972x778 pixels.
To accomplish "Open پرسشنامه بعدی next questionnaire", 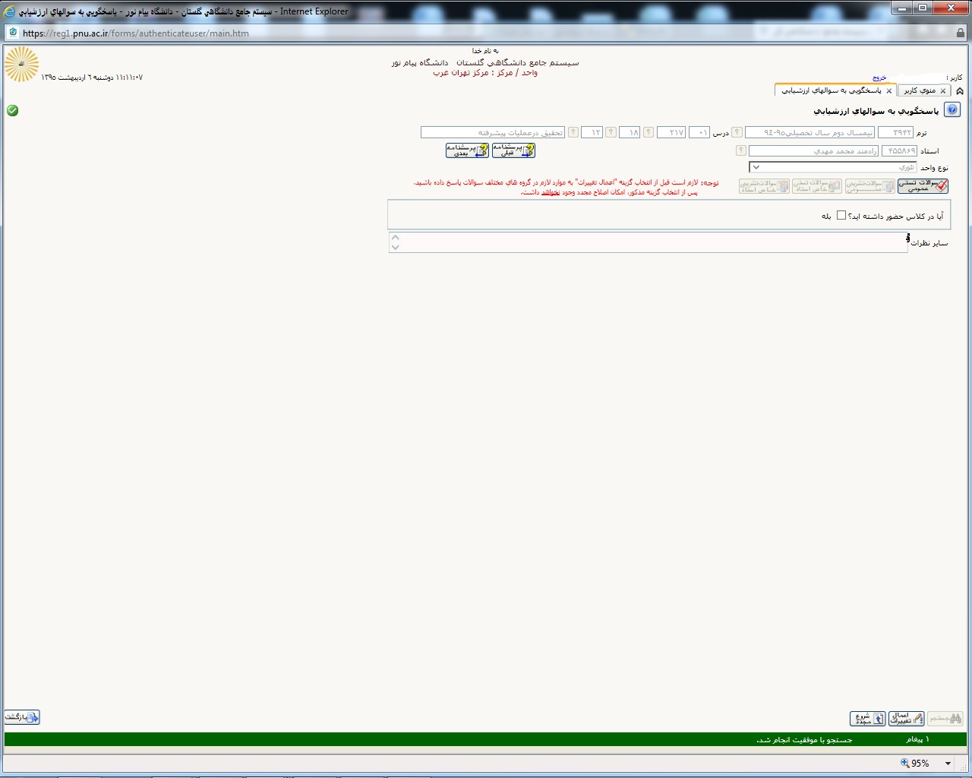I will pyautogui.click(x=467, y=150).
